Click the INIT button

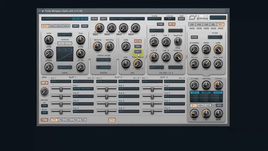(103, 18)
